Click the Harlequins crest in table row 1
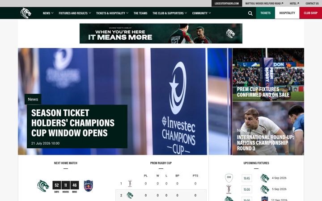This screenshot has width=322, height=201. [x=130, y=184]
